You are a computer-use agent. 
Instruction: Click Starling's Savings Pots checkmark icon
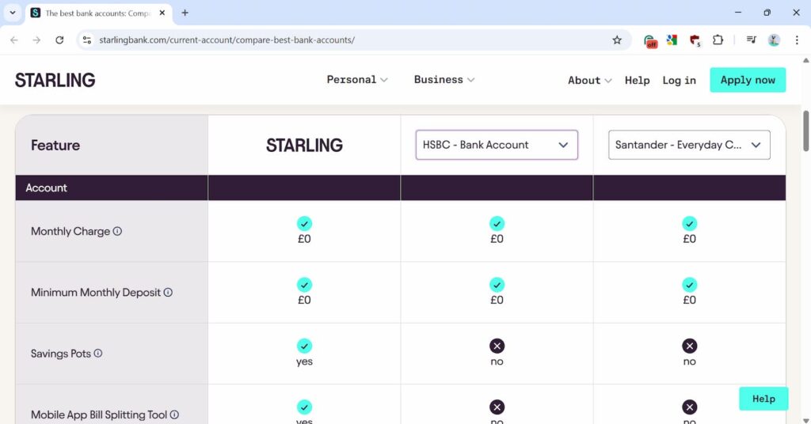[x=304, y=346]
